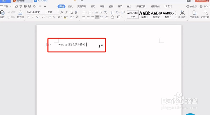Image resolution: width=210 pixels, height=115 pixels.
Task: Open the Calibri font name dropdown
Action: tap(46, 12)
